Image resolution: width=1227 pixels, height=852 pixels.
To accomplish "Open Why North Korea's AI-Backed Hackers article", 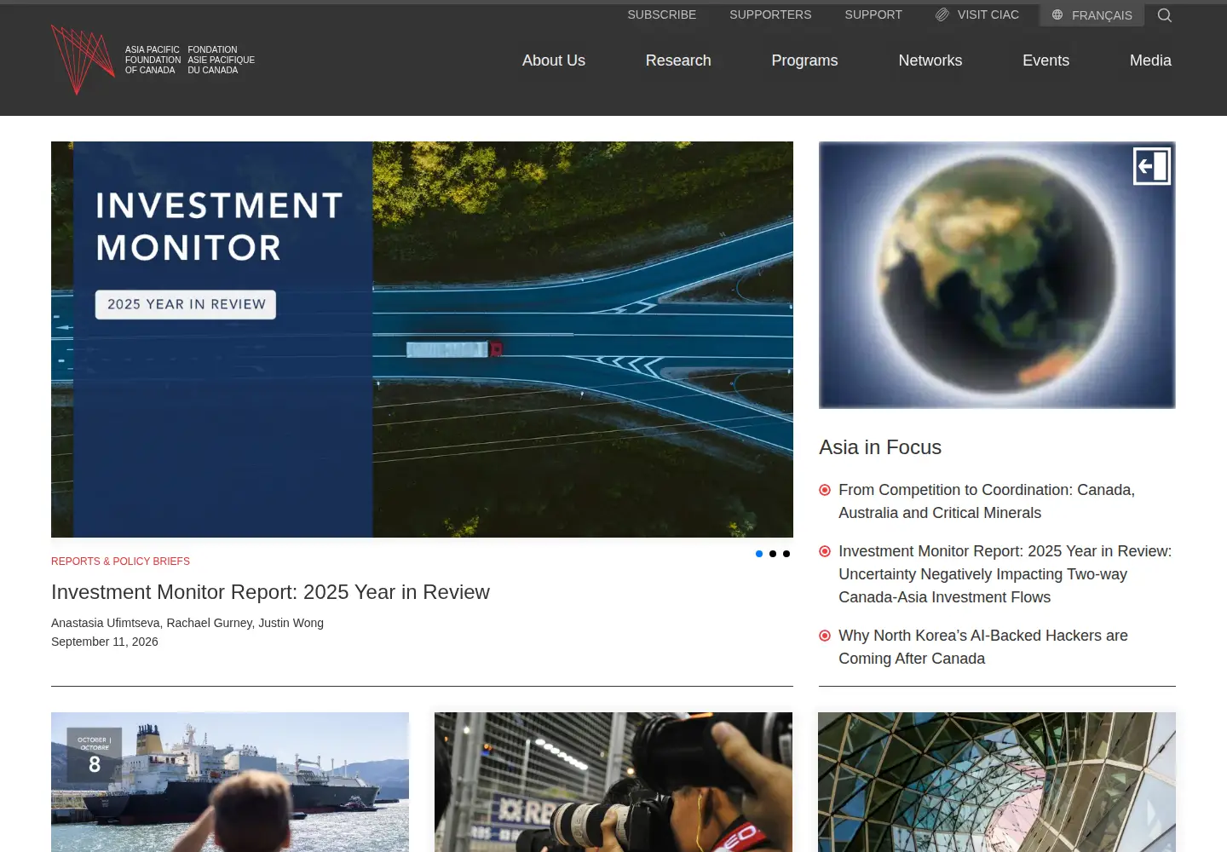I will [983, 647].
